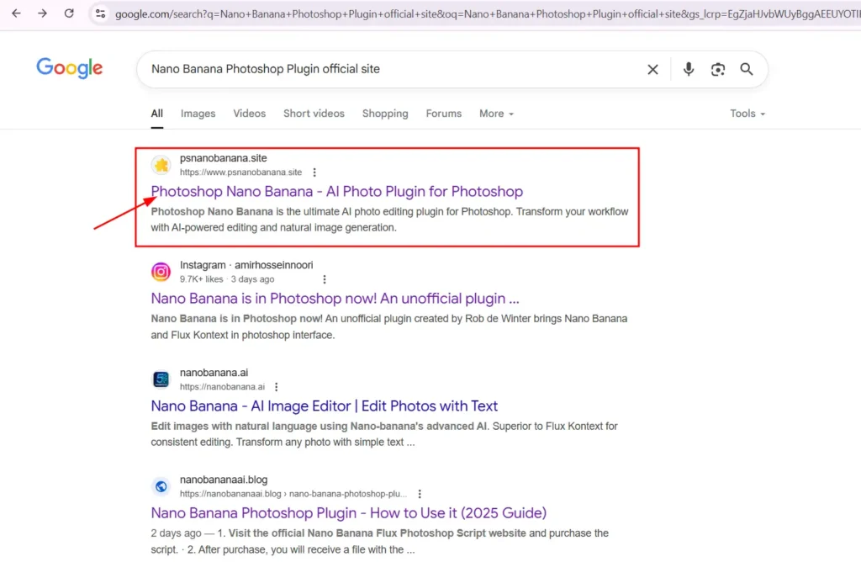Click snippet 'Photoshop Nano Banana is the ultimate'

click(389, 220)
